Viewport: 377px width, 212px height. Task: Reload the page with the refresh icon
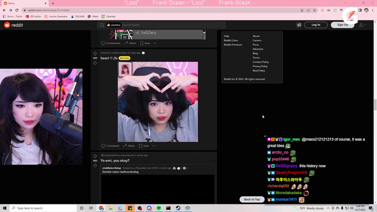[17, 11]
